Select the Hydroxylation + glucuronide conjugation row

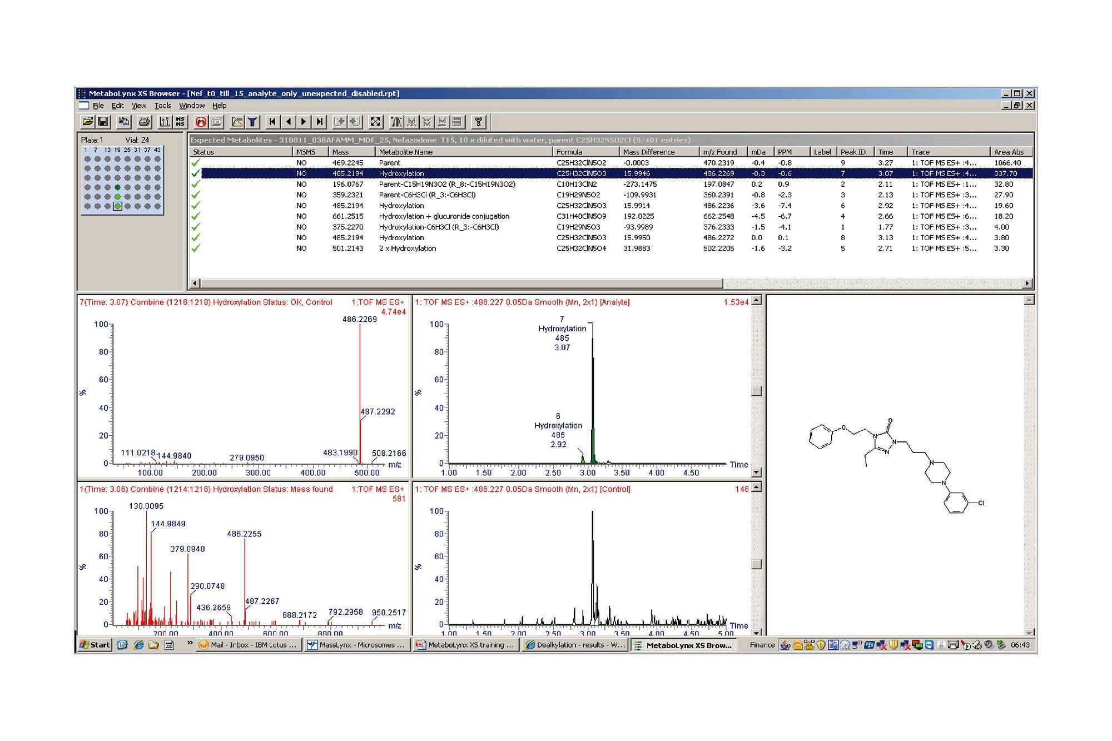(612, 216)
